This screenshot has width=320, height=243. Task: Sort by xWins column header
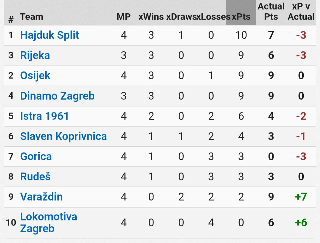tap(151, 17)
